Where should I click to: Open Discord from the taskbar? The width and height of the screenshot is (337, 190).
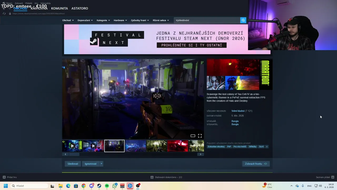pyautogui.click(x=91, y=186)
